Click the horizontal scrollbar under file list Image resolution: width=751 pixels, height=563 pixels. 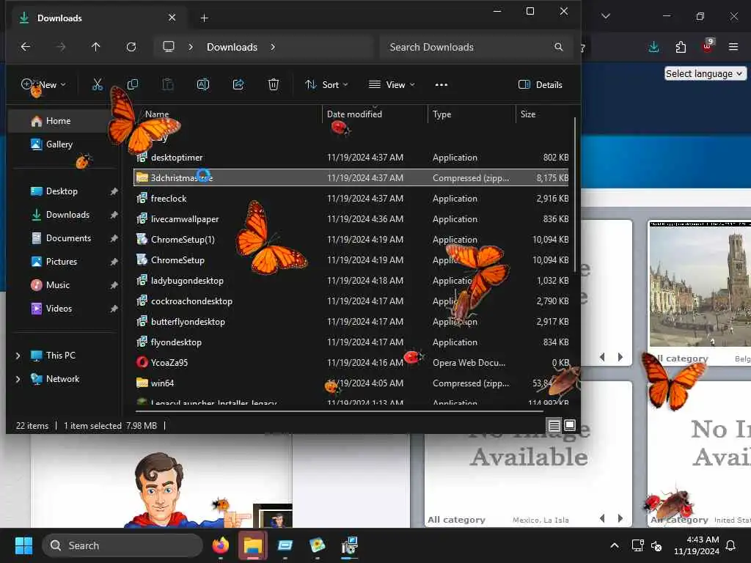pyautogui.click(x=339, y=411)
